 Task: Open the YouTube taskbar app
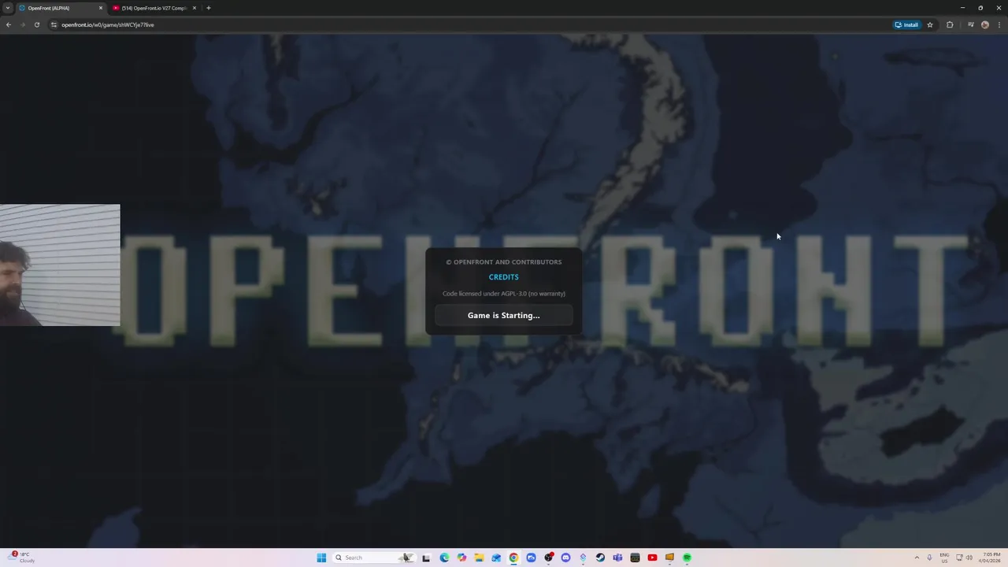click(652, 558)
